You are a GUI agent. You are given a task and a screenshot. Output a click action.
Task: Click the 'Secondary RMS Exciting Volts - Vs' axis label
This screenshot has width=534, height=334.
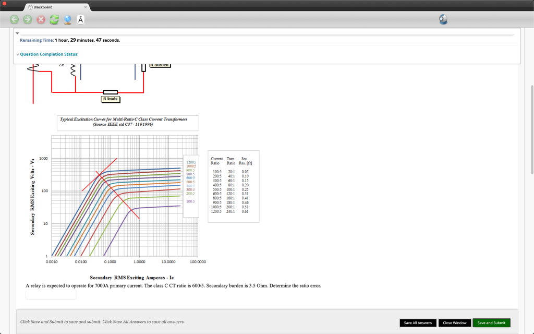(x=32, y=197)
